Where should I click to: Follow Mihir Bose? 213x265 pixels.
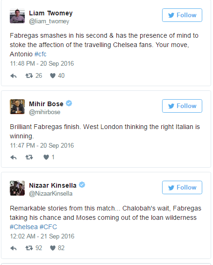click(182, 106)
